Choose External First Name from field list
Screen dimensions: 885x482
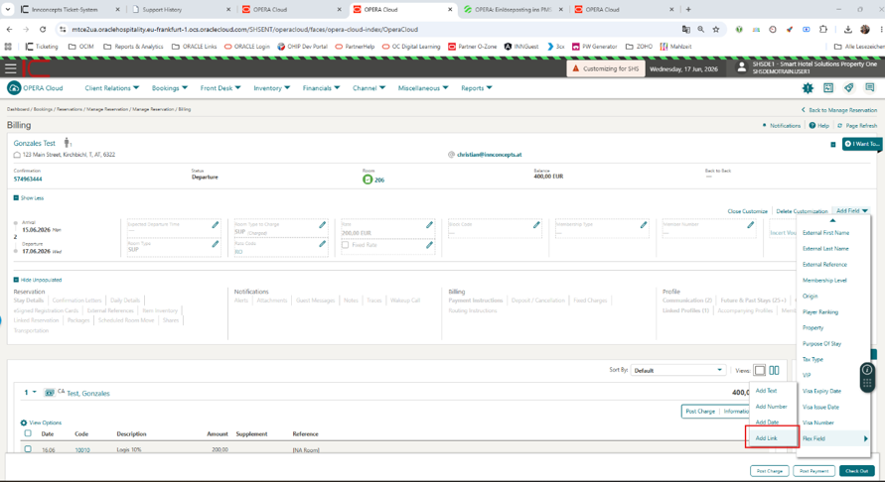(x=825, y=233)
